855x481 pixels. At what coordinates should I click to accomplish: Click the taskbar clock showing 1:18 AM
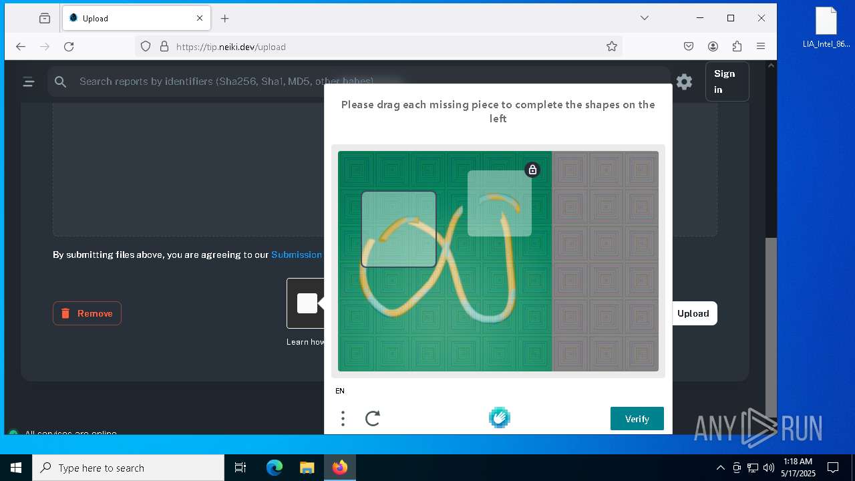tap(798, 468)
